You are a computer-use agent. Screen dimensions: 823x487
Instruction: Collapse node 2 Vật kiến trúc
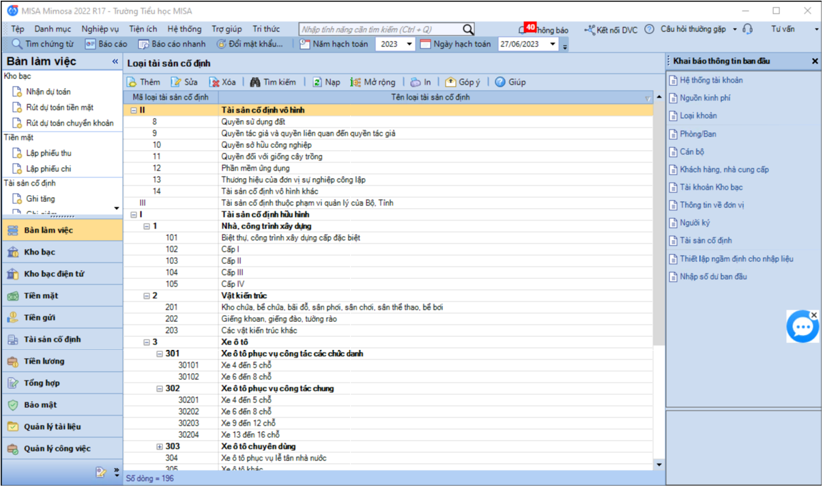tap(147, 295)
